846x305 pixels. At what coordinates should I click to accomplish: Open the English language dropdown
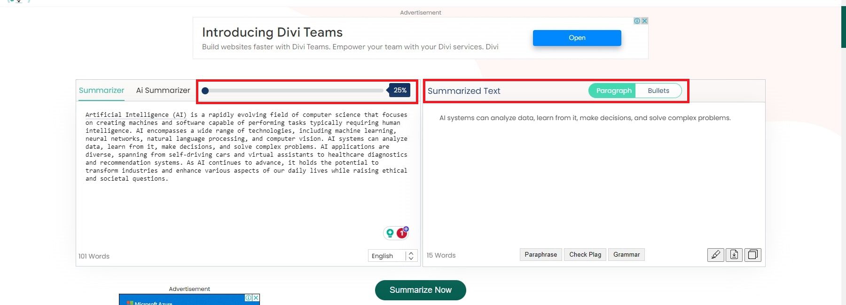click(x=392, y=256)
